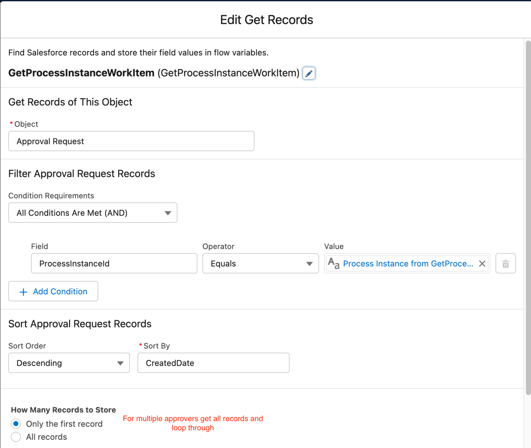Click the Sort Approval Request Records heading
The height and width of the screenshot is (448, 531).
coord(80,324)
